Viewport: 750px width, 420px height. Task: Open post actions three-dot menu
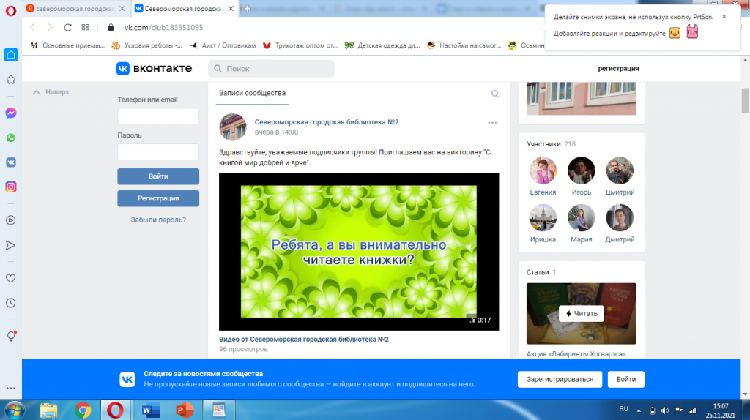492,123
